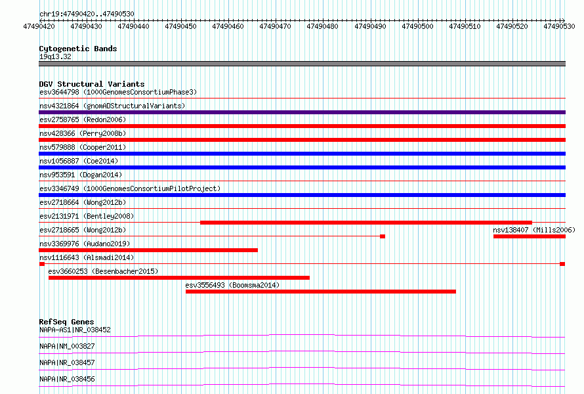
Task: Click the left red nsv1116643 end block
Action: [x=42, y=264]
